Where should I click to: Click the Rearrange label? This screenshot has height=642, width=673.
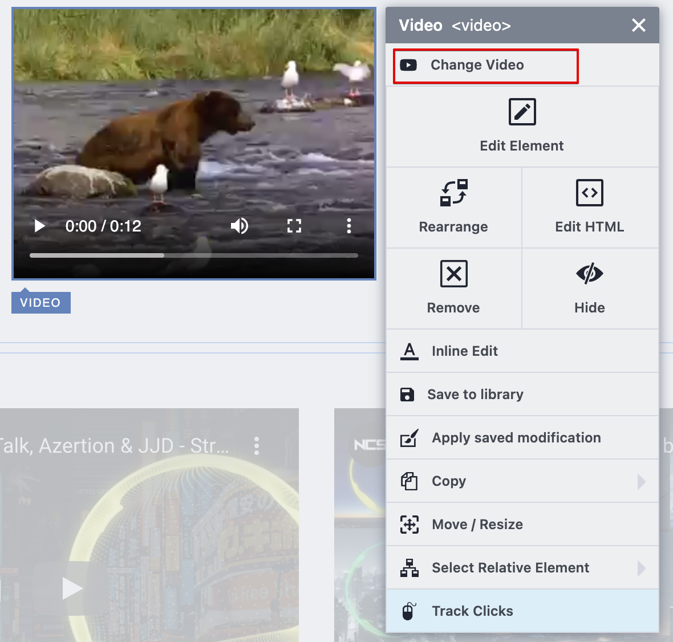tap(453, 227)
